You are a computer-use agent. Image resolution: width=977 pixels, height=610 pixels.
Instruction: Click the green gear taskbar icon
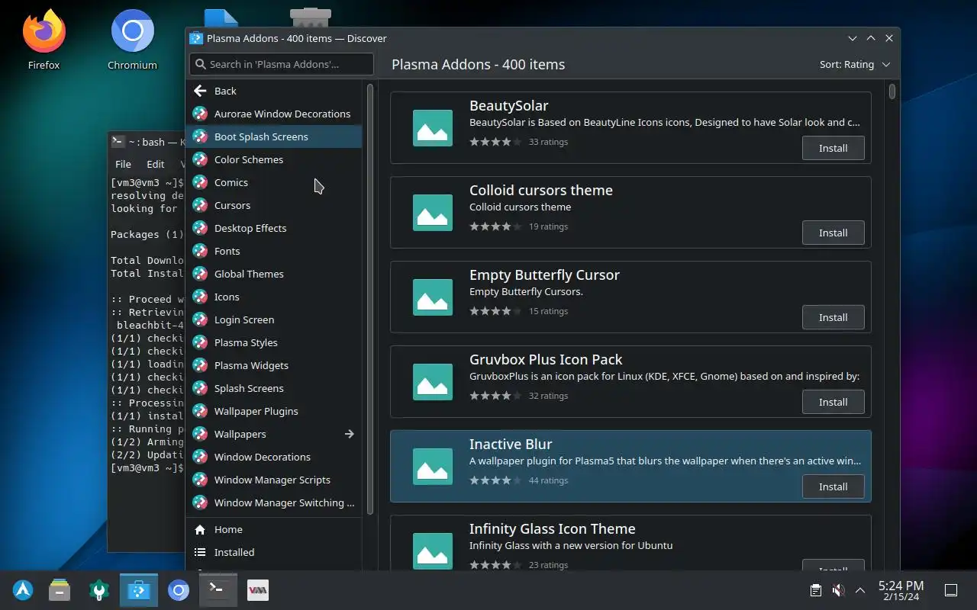[x=99, y=590]
